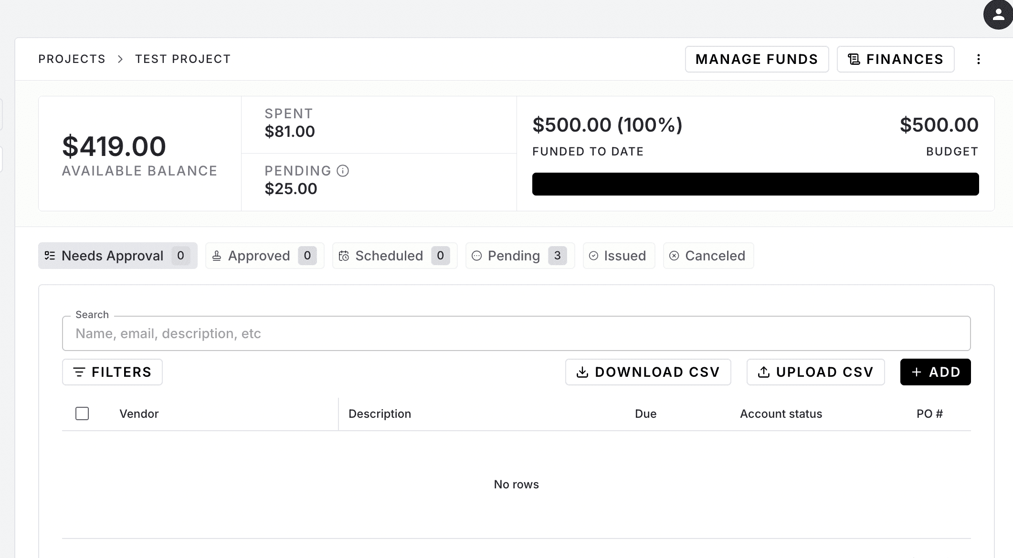Switch to the Needs Approval tab
This screenshot has height=558, width=1013.
coord(118,256)
